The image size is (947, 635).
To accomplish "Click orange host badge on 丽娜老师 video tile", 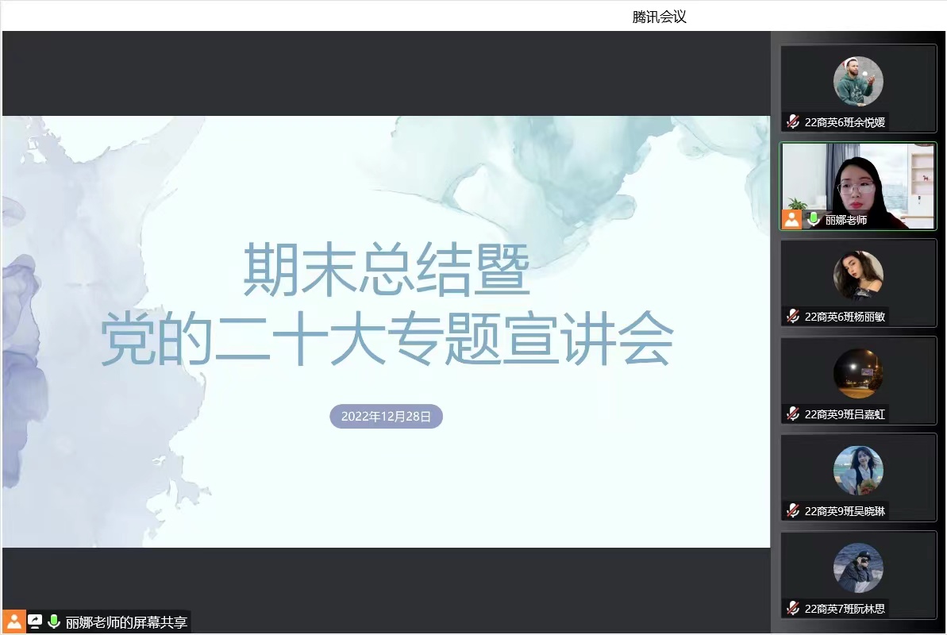I will coord(792,219).
